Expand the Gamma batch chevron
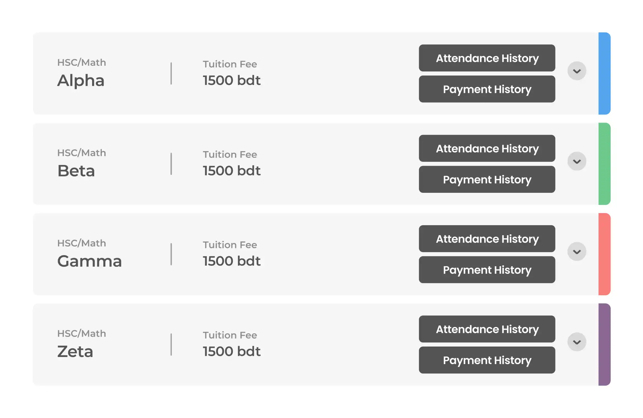This screenshot has width=643, height=418. tap(576, 251)
